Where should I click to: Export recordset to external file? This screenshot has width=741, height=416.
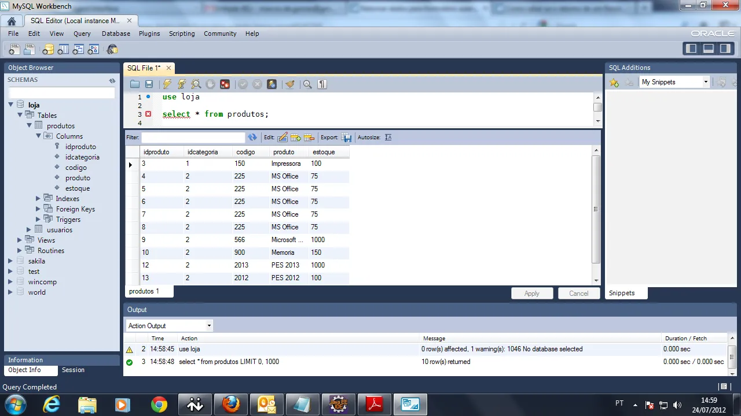click(346, 138)
